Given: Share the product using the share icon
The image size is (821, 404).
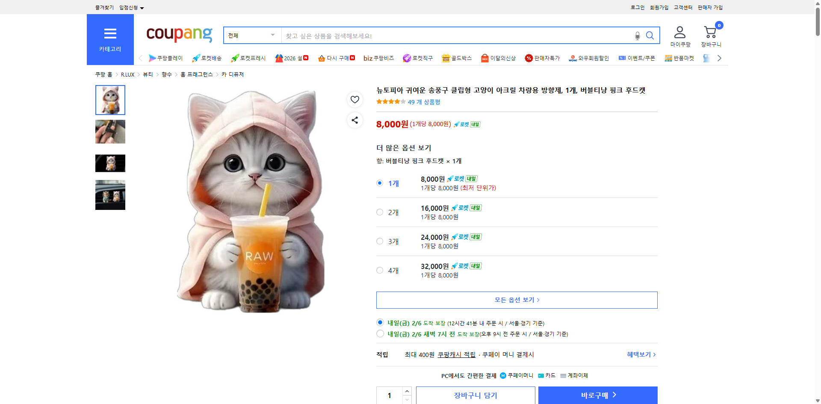Looking at the screenshot, I should pos(354,120).
